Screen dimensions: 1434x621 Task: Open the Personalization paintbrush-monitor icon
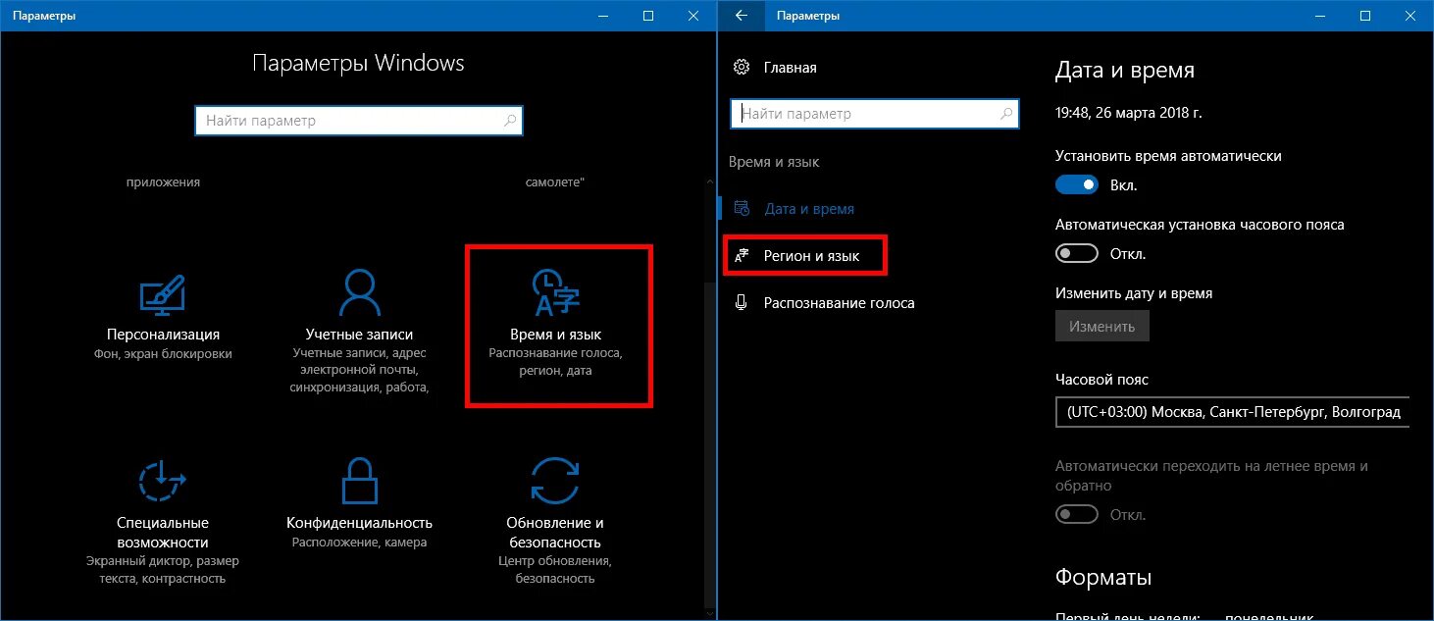click(x=163, y=295)
